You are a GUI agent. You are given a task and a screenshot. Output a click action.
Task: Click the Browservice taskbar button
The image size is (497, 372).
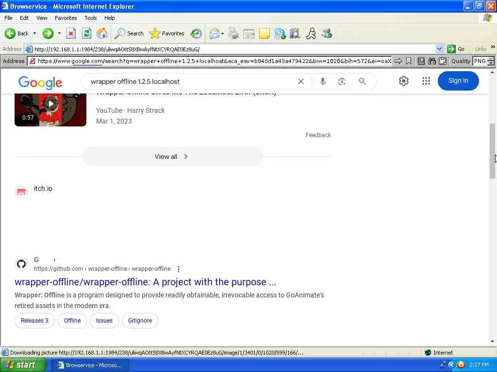(90, 365)
